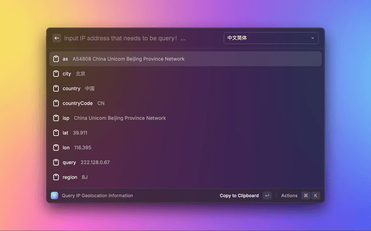Expand the language list via chevron arrow
The height and width of the screenshot is (231, 371).
312,38
